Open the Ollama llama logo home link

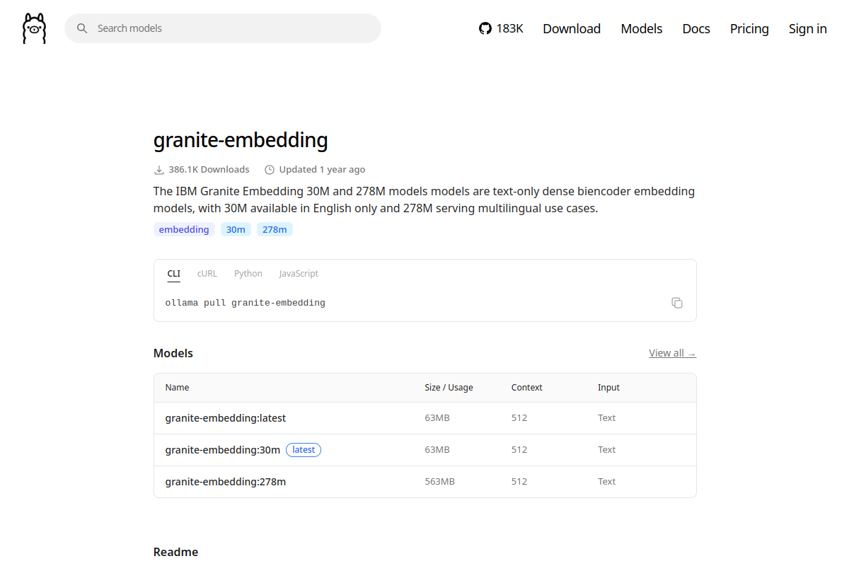[34, 28]
